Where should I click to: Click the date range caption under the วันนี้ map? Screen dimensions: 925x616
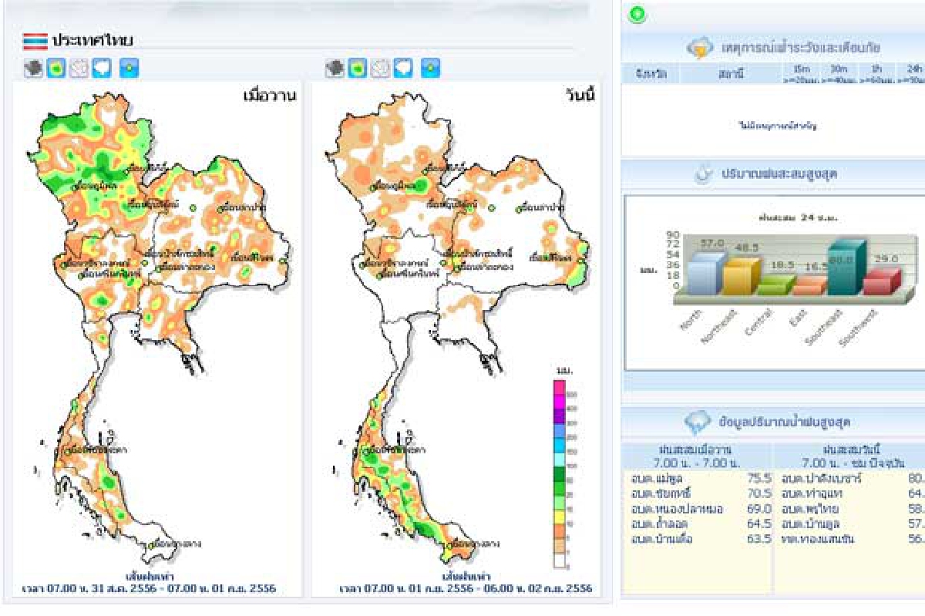click(x=466, y=588)
